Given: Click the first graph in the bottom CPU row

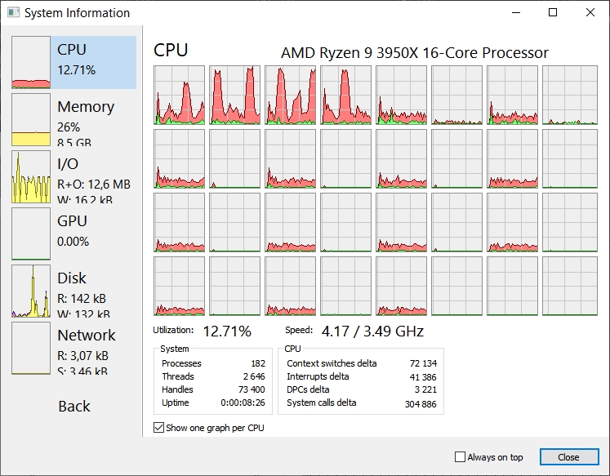Looking at the screenshot, I should [179, 286].
